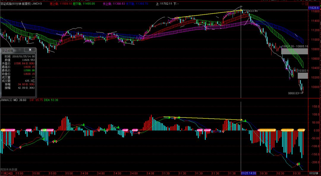The height and width of the screenshot is (176, 321).
Task: Click the DIF 65.75 indicator value
Action: [36, 100]
